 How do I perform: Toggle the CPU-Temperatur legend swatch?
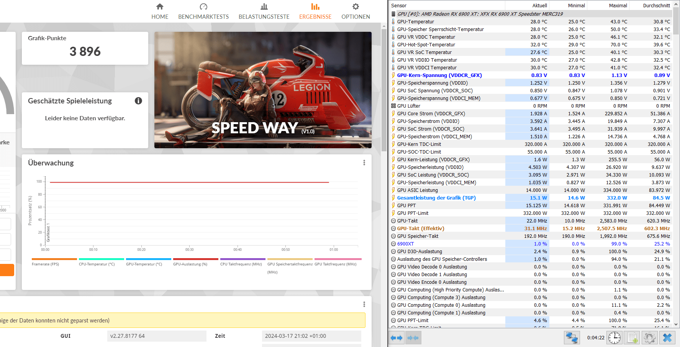pyautogui.click(x=101, y=259)
